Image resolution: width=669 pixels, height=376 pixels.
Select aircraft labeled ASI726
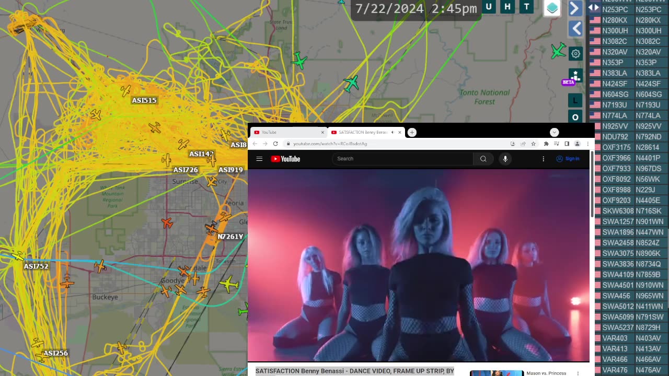186,170
